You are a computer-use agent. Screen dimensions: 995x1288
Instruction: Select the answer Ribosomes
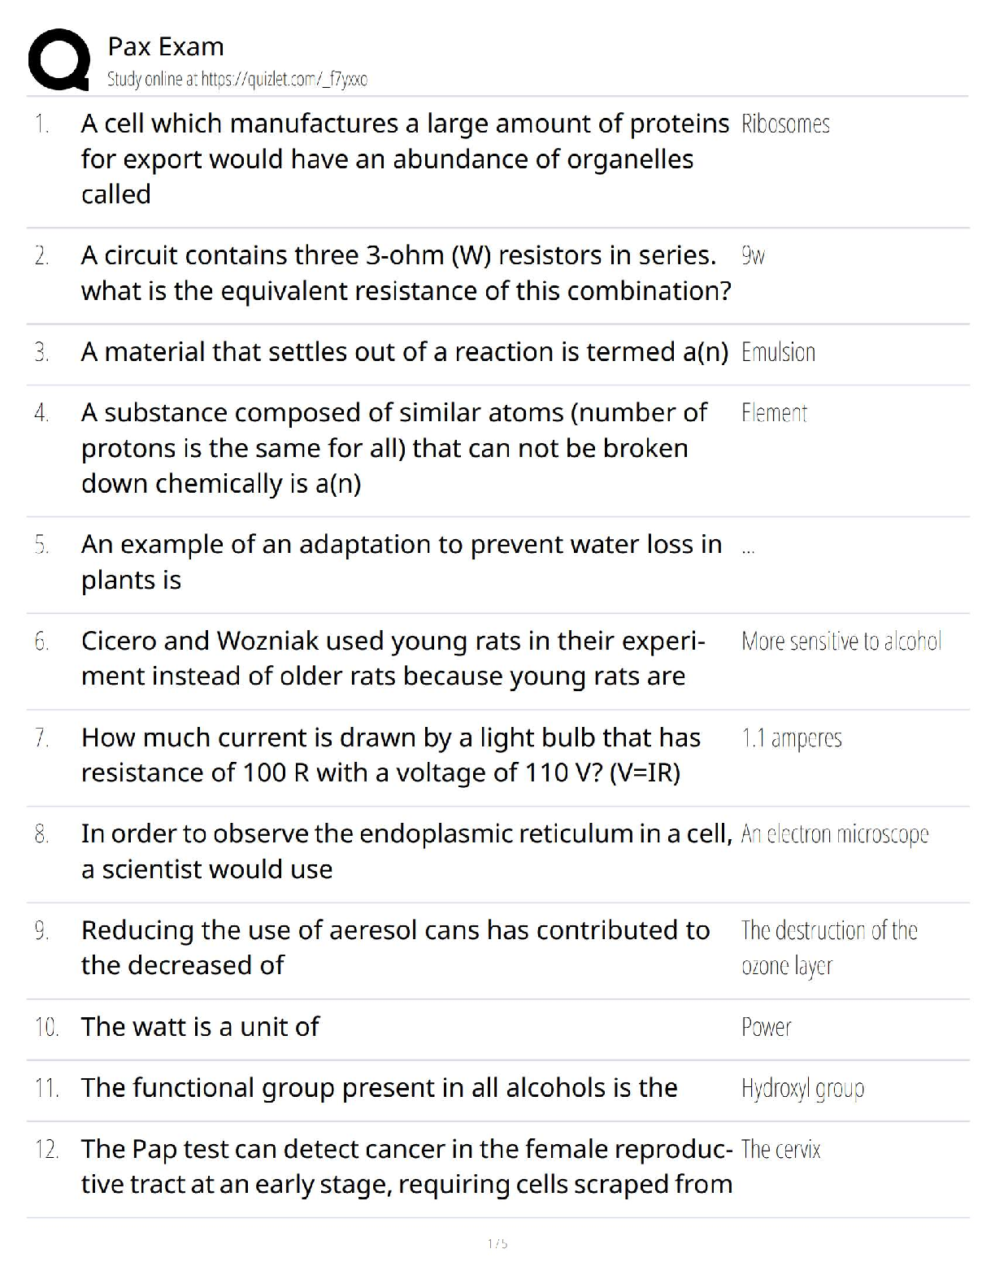coord(785,124)
